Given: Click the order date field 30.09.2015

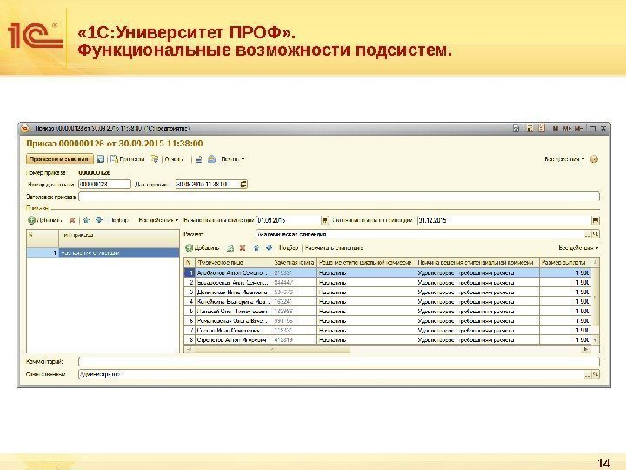Looking at the screenshot, I should (x=208, y=185).
